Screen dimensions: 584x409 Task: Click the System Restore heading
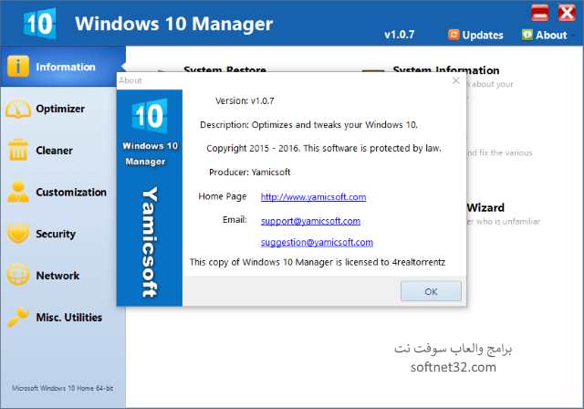coord(225,68)
